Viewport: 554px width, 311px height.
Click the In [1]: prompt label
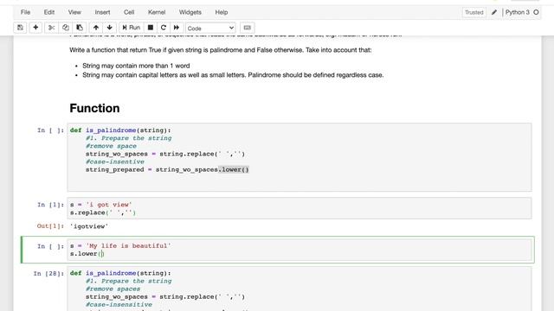50,205
